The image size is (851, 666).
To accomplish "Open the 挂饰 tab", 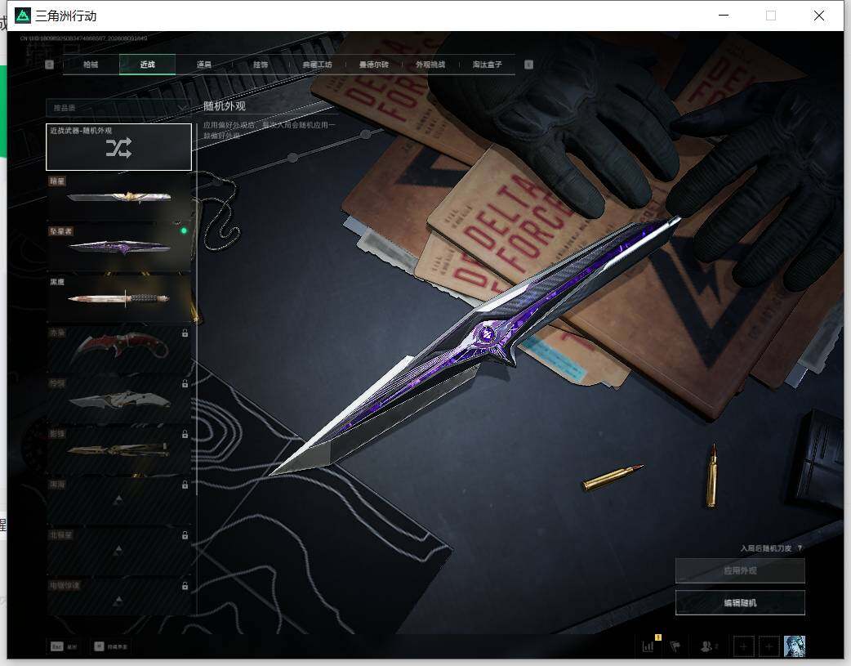I will point(261,65).
